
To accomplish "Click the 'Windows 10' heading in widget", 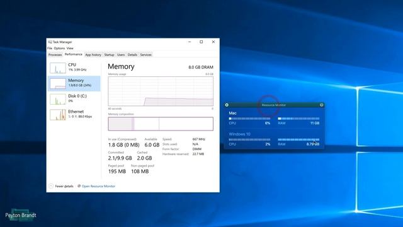I will click(x=239, y=134).
